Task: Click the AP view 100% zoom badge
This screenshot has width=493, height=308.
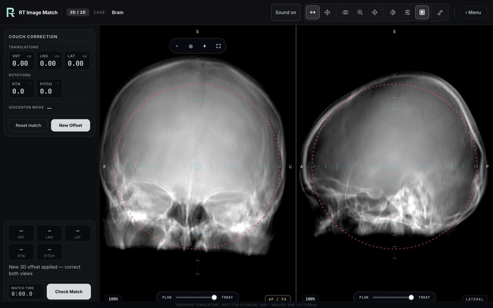Action: coord(113,299)
